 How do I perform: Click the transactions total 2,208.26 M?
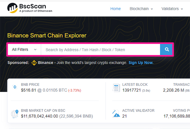point(174,90)
